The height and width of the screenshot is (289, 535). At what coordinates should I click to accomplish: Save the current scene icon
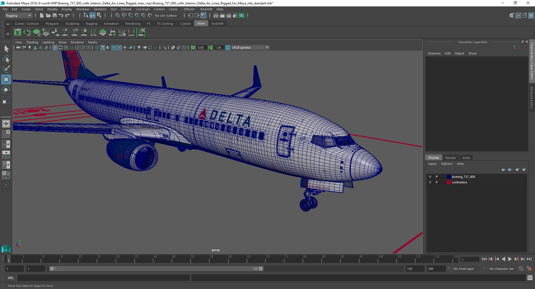click(55, 16)
